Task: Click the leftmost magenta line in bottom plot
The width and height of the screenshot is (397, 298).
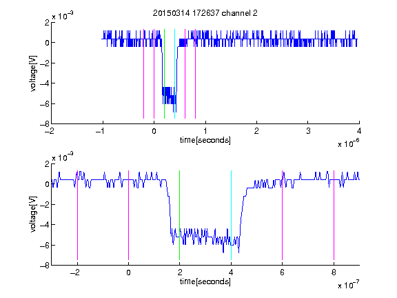Action: (77, 215)
